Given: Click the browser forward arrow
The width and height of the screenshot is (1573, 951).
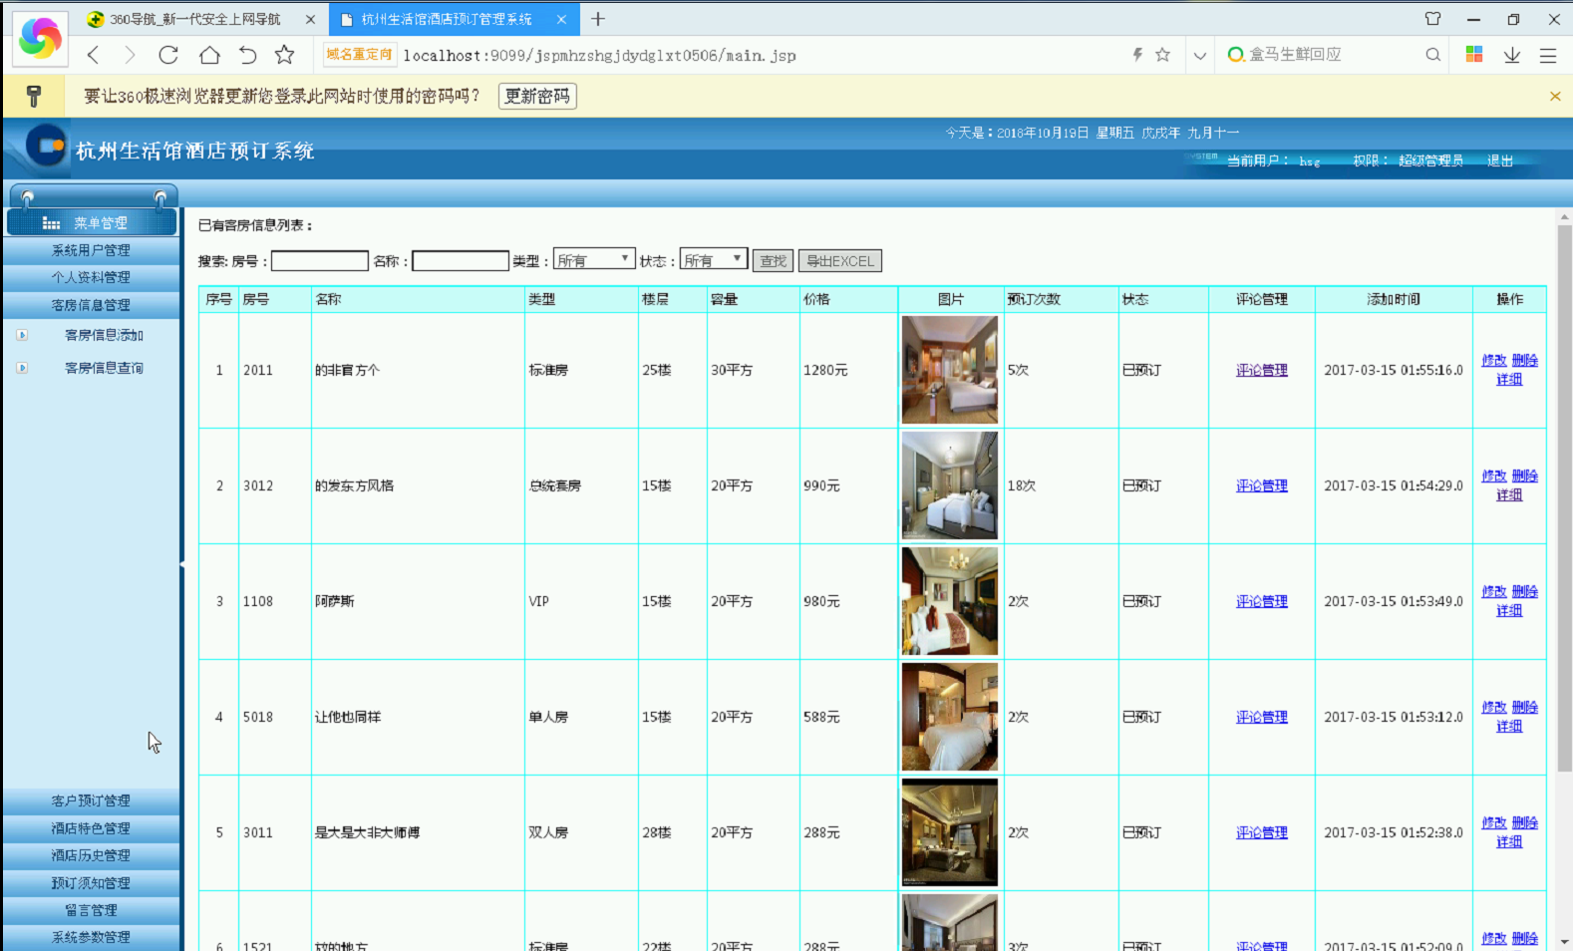Looking at the screenshot, I should coord(130,55).
